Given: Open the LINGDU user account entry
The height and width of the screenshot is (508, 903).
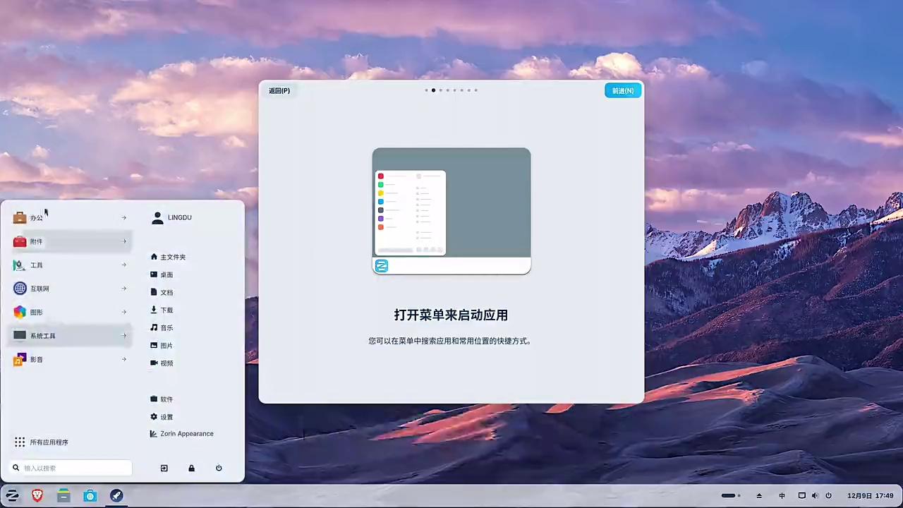Looking at the screenshot, I should [x=172, y=218].
